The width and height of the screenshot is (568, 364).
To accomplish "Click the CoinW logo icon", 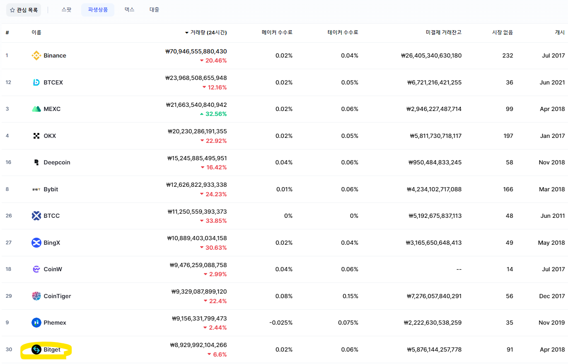I will tap(36, 269).
